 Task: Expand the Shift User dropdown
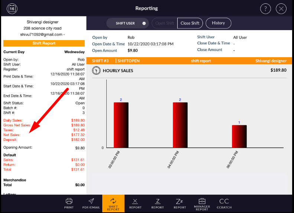[x=127, y=23]
